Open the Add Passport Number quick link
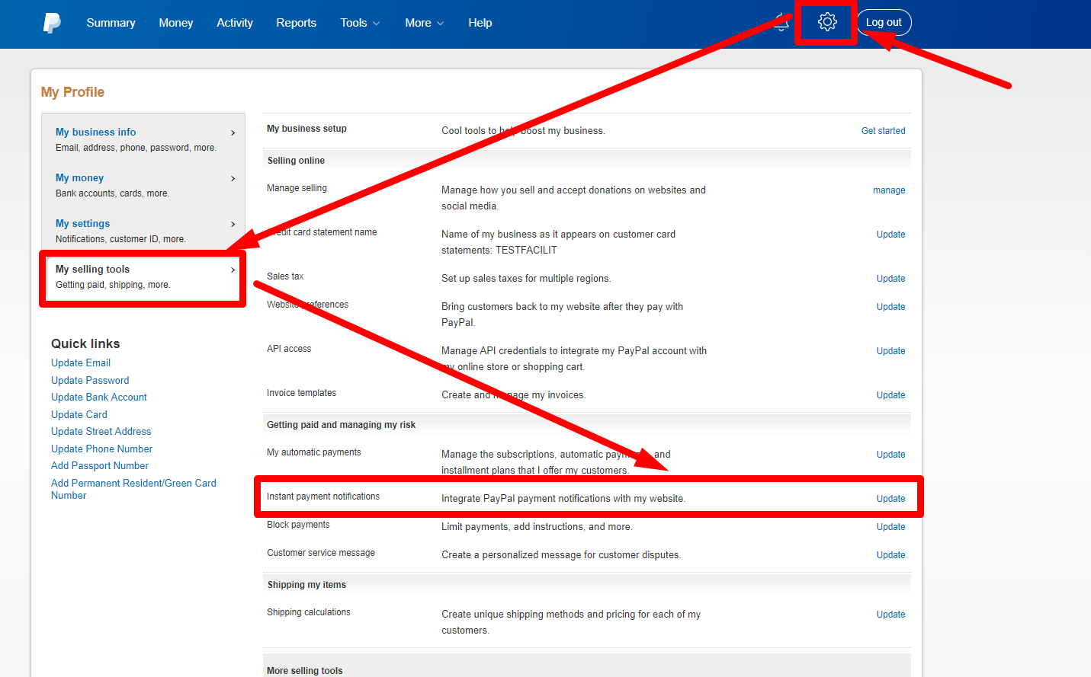 (x=100, y=466)
